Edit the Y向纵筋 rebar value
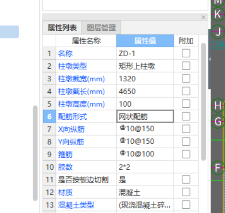 coord(145,142)
